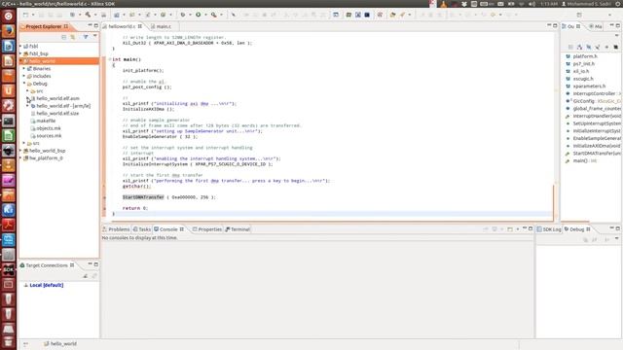
Task: Switch to the helloworld.c editor tab
Action: pos(122,26)
